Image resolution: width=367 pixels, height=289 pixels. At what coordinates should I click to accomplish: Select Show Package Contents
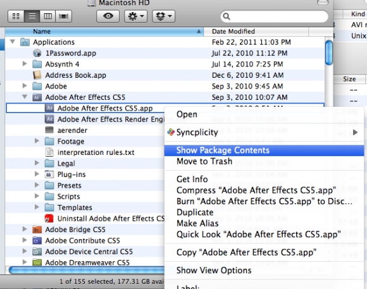tap(264, 151)
